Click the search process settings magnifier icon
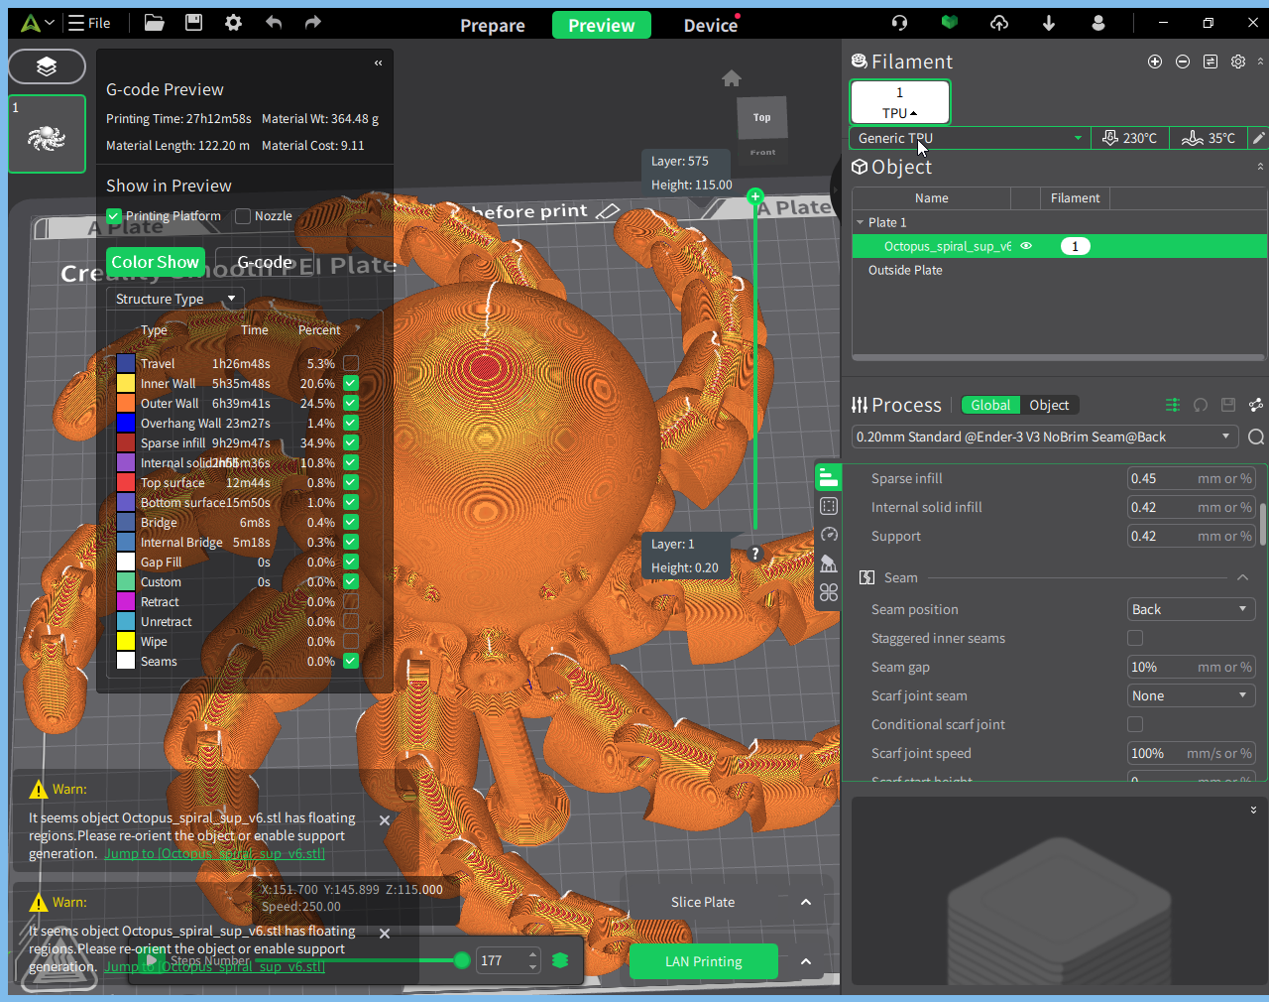Screen dimensions: 1269x1002 pos(1255,437)
